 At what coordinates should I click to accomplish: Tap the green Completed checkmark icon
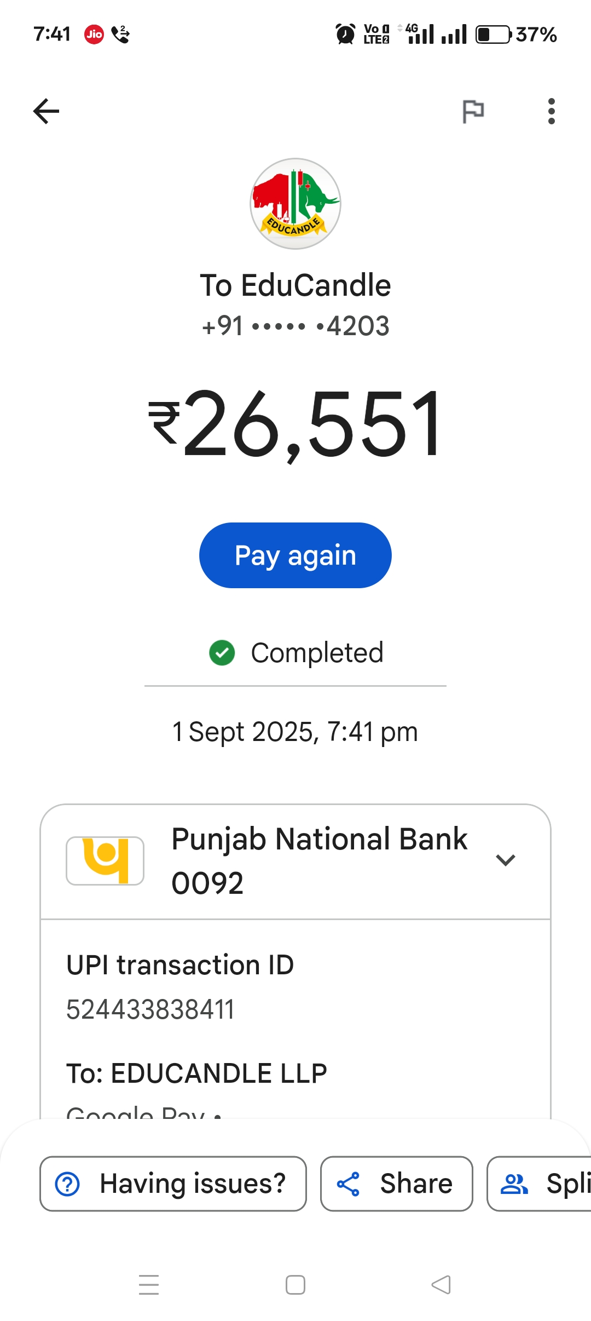(x=222, y=653)
